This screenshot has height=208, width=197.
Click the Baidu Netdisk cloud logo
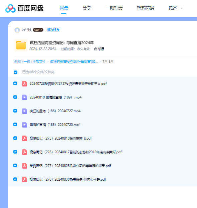(x=10, y=8)
